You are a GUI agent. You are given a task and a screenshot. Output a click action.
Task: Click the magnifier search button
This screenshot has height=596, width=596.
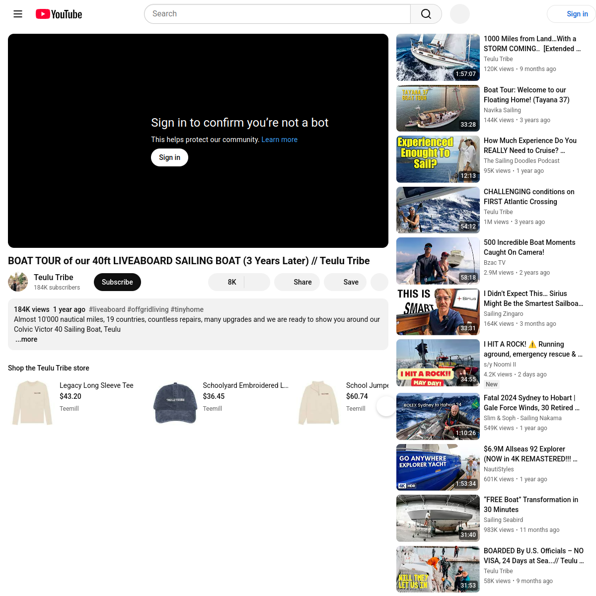[x=426, y=14]
